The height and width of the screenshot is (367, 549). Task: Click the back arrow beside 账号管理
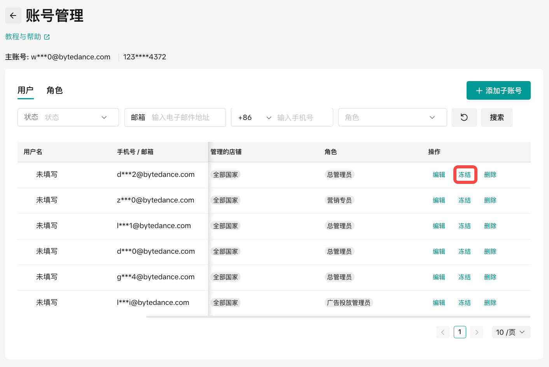[x=13, y=16]
